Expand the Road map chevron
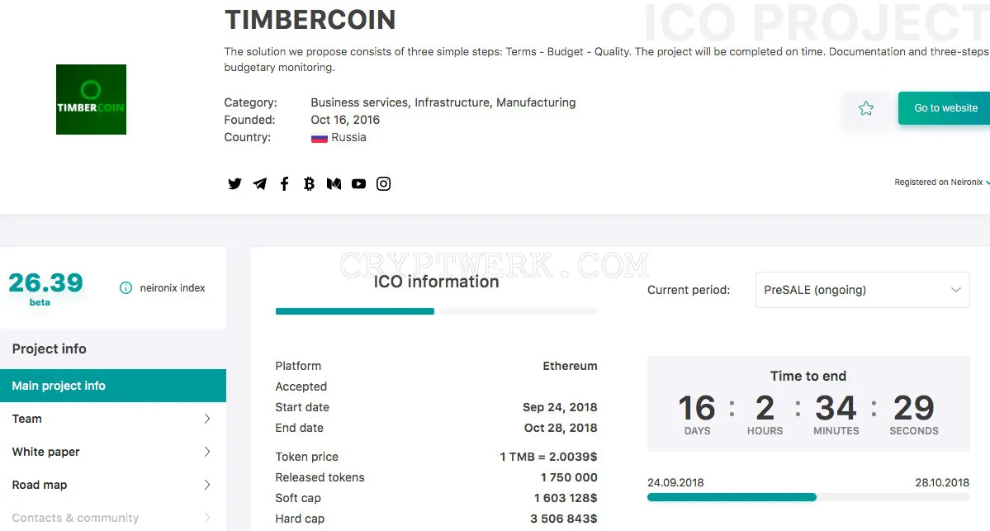The width and height of the screenshot is (990, 531). pyautogui.click(x=207, y=485)
